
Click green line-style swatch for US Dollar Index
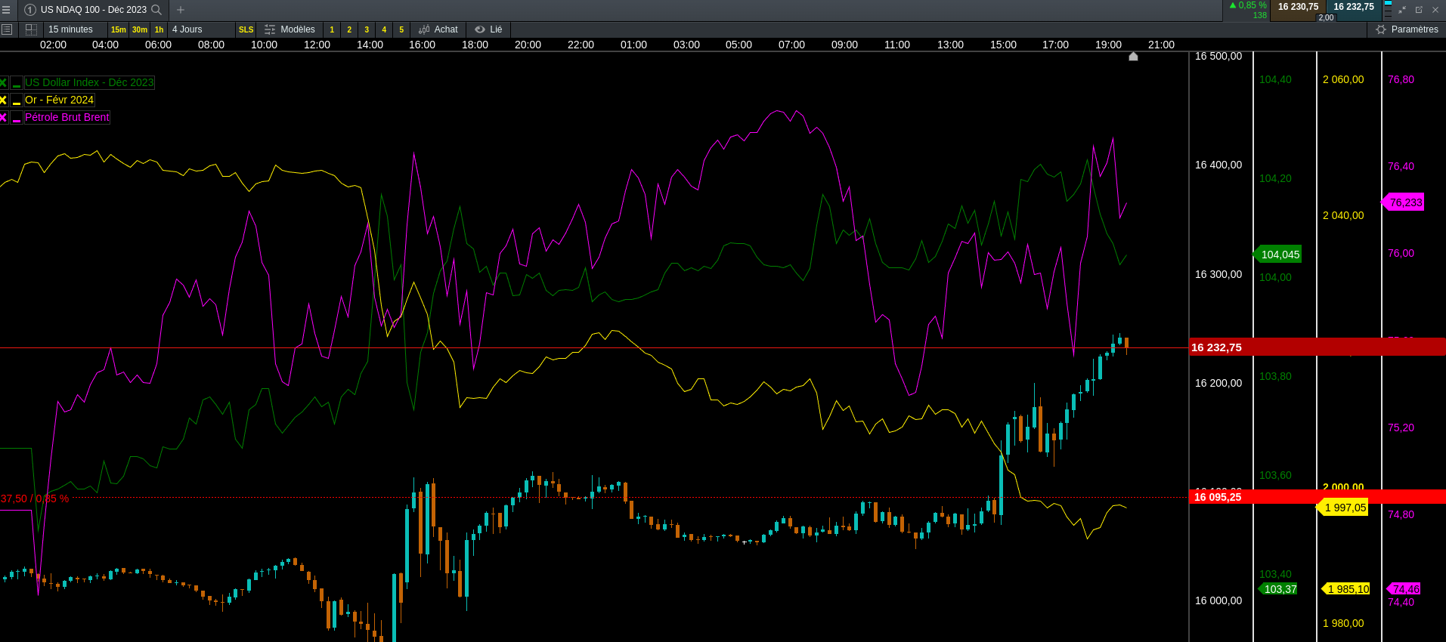click(x=17, y=82)
